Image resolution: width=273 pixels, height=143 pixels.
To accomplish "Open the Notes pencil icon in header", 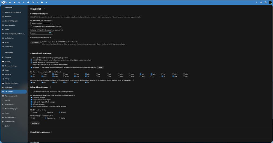I will tap(37, 2).
